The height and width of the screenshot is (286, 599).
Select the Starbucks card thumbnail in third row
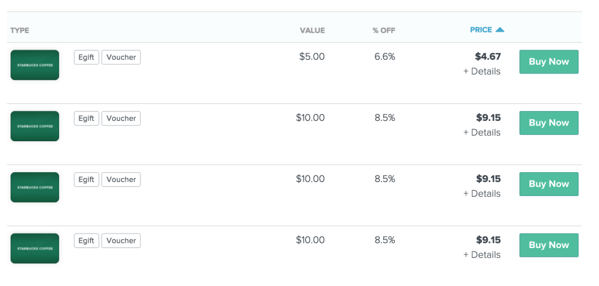tap(35, 187)
